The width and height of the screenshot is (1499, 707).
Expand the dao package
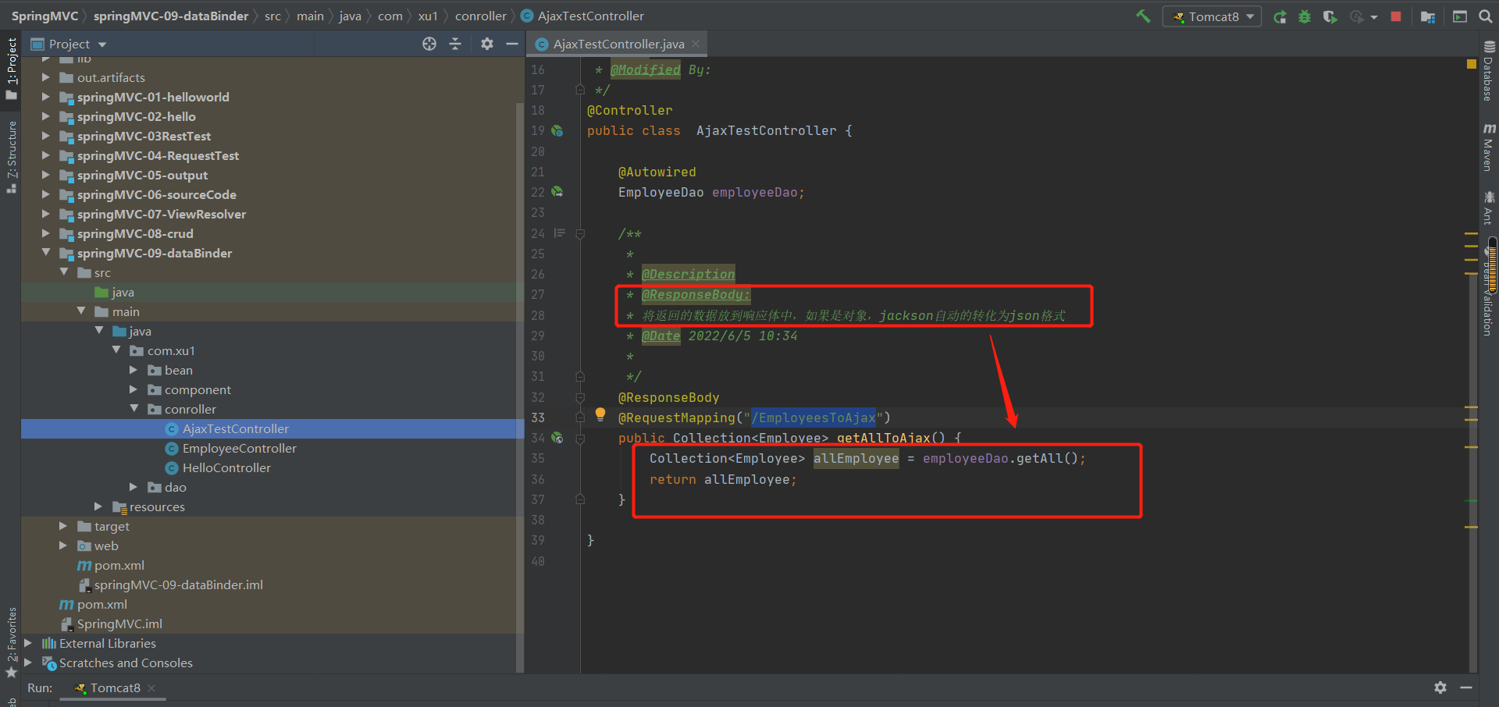133,487
